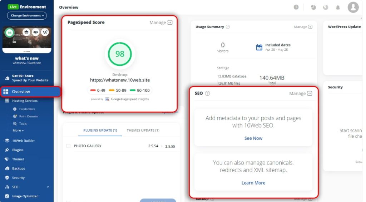This screenshot has width=366, height=202.
Task: Click the clock icon in top header
Action: pyautogui.click(x=296, y=7)
